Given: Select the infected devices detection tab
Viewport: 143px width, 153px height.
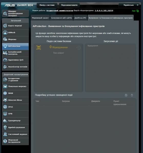Looking at the screenshot, I should click(111, 18).
